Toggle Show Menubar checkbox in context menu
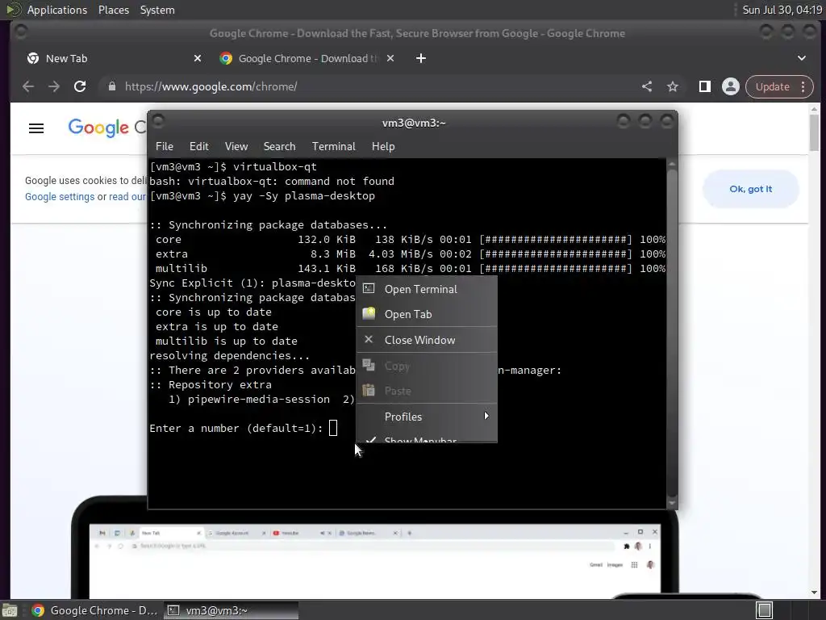826x620 pixels. 427,437
